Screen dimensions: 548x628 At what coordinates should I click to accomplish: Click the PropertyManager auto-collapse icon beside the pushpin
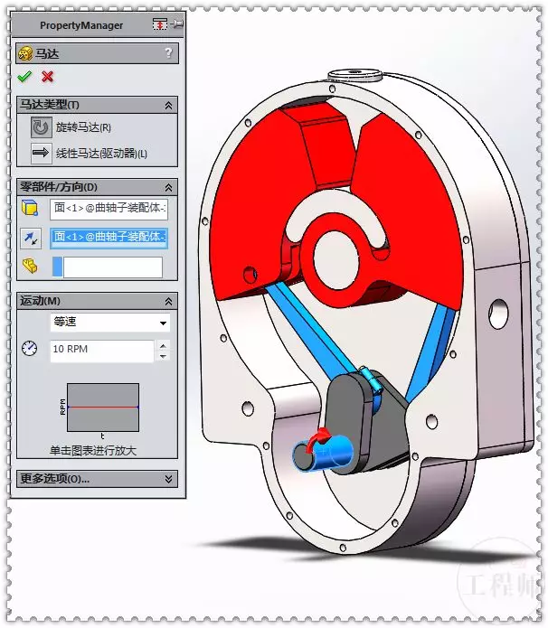159,24
